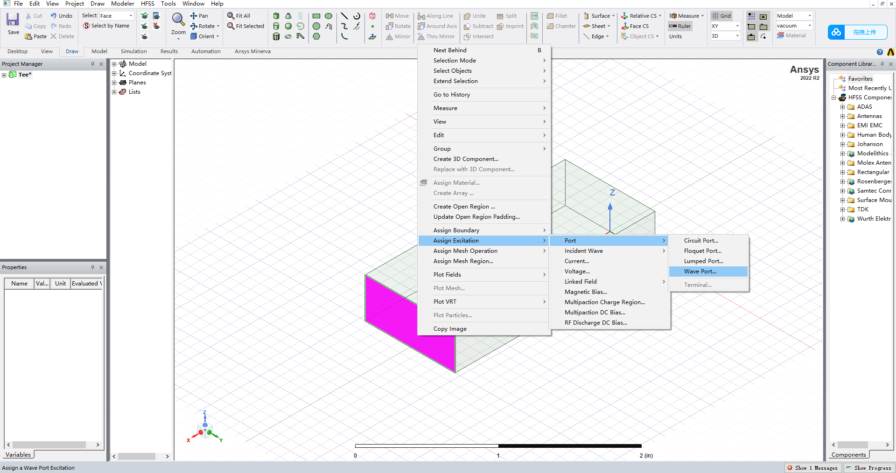Click the Pan tool
Viewport: 896px width, 473px height.
pos(199,16)
